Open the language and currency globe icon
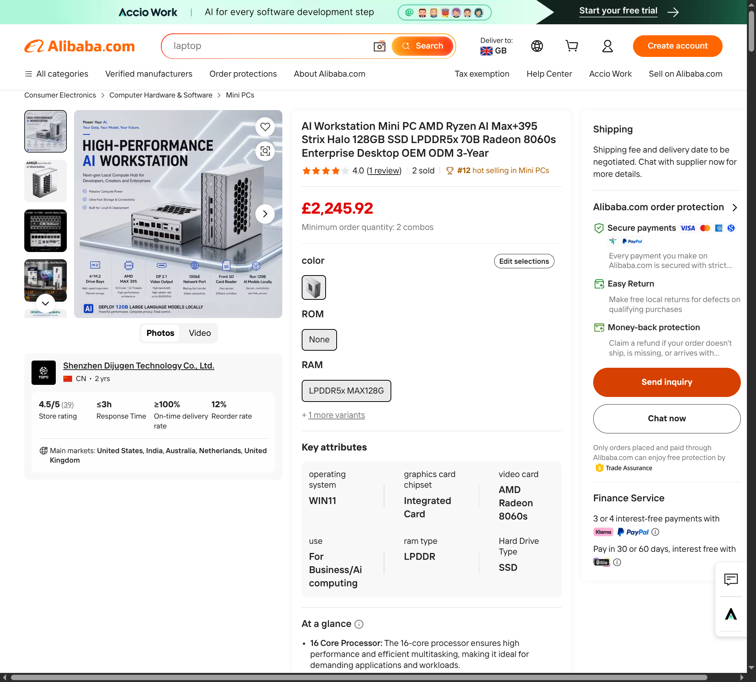This screenshot has width=756, height=682. (x=537, y=46)
